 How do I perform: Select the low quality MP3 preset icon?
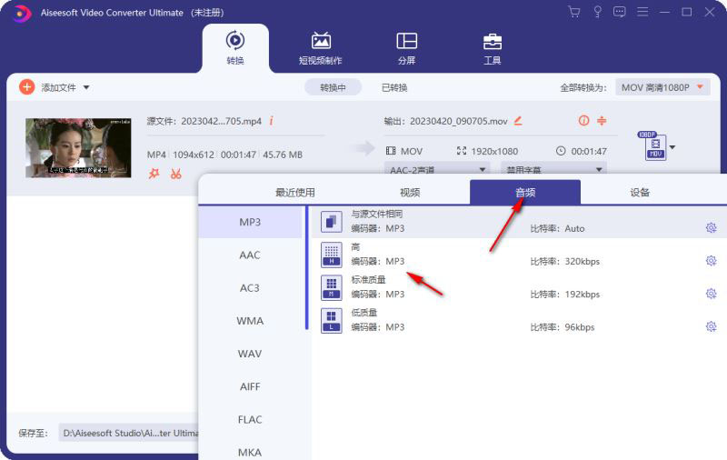331,320
